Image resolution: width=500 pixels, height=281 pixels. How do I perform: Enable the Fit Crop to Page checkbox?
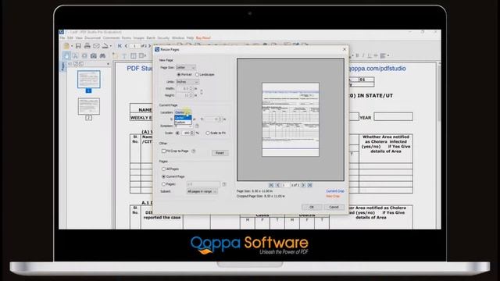(x=163, y=151)
